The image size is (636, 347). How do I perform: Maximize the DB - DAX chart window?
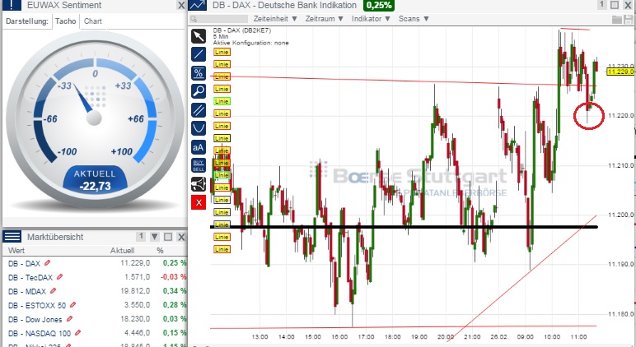click(x=615, y=5)
